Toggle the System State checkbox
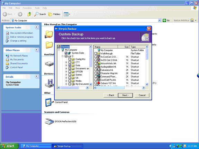 point(66,53)
